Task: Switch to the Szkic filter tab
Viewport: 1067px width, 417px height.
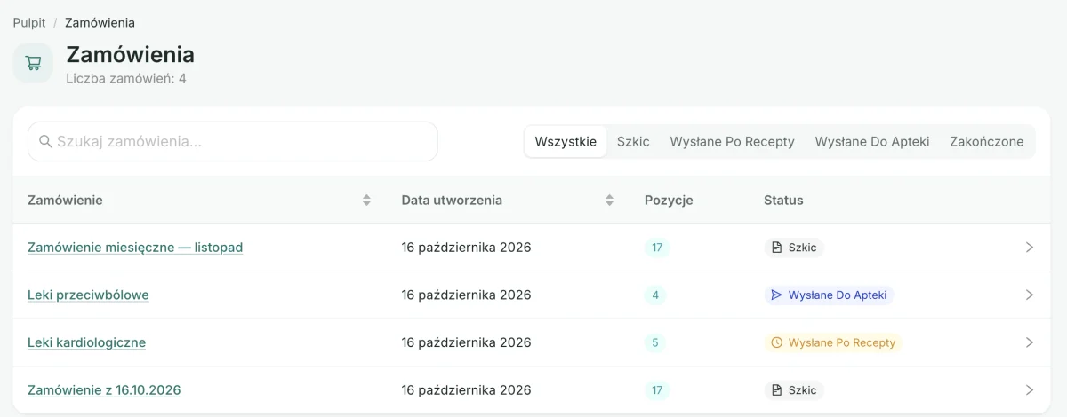Action: click(x=633, y=141)
